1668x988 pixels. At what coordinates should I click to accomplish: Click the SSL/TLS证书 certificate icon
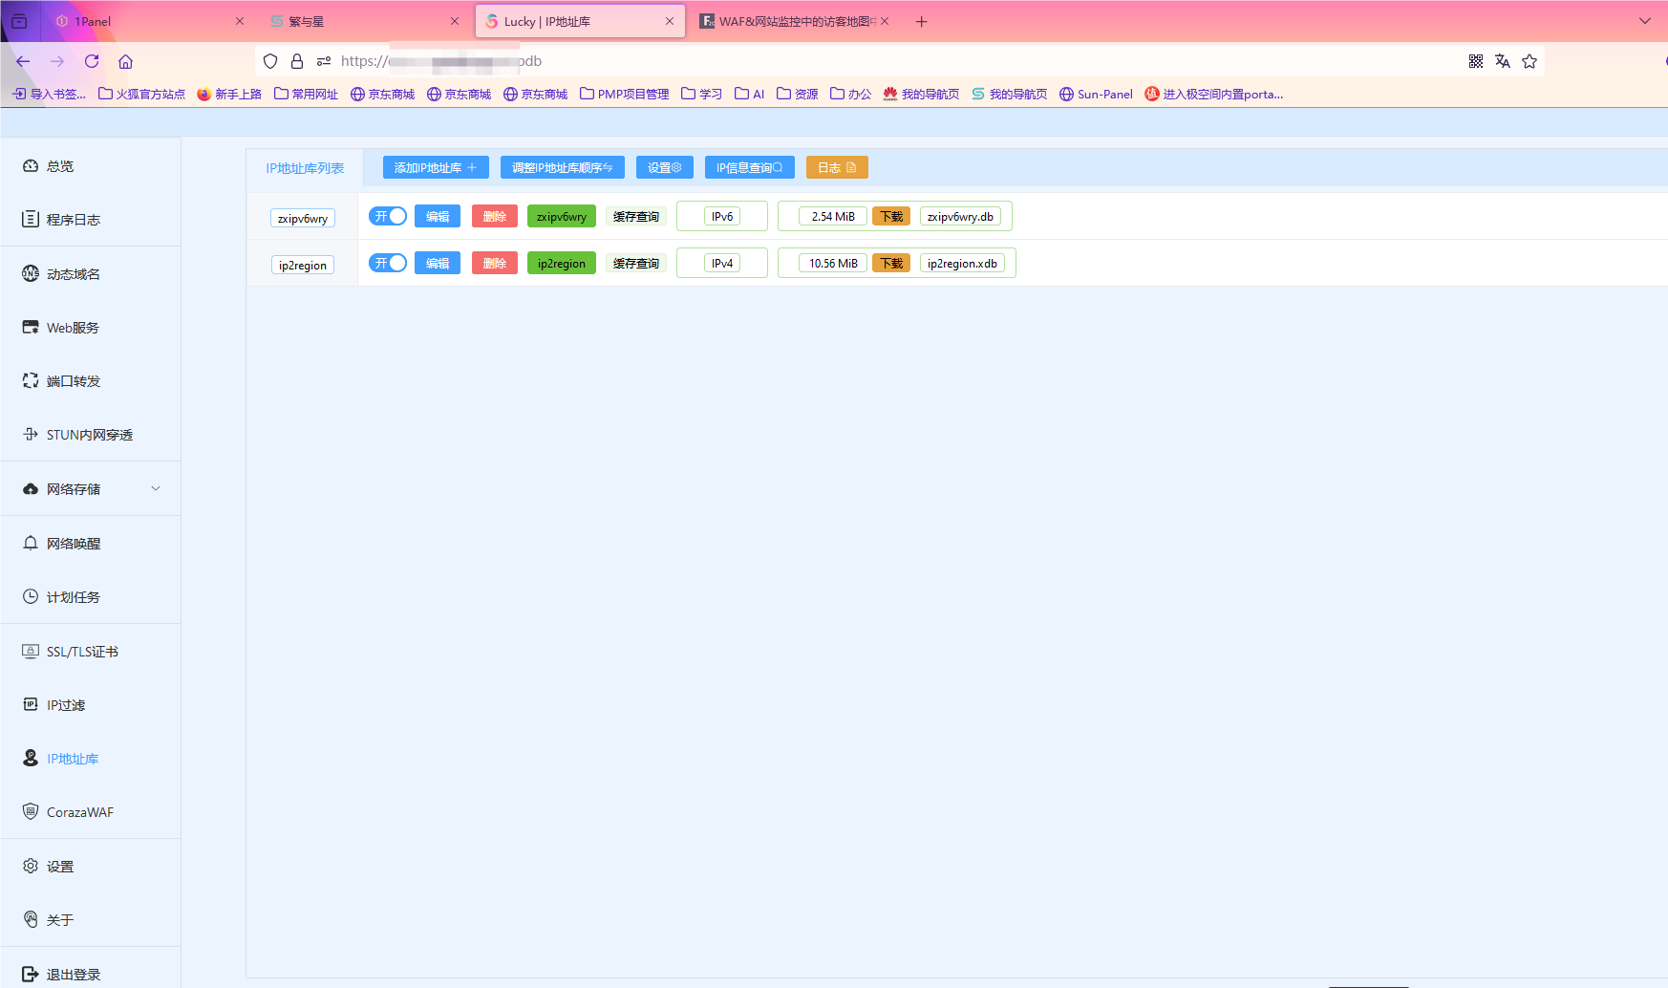[x=31, y=652]
